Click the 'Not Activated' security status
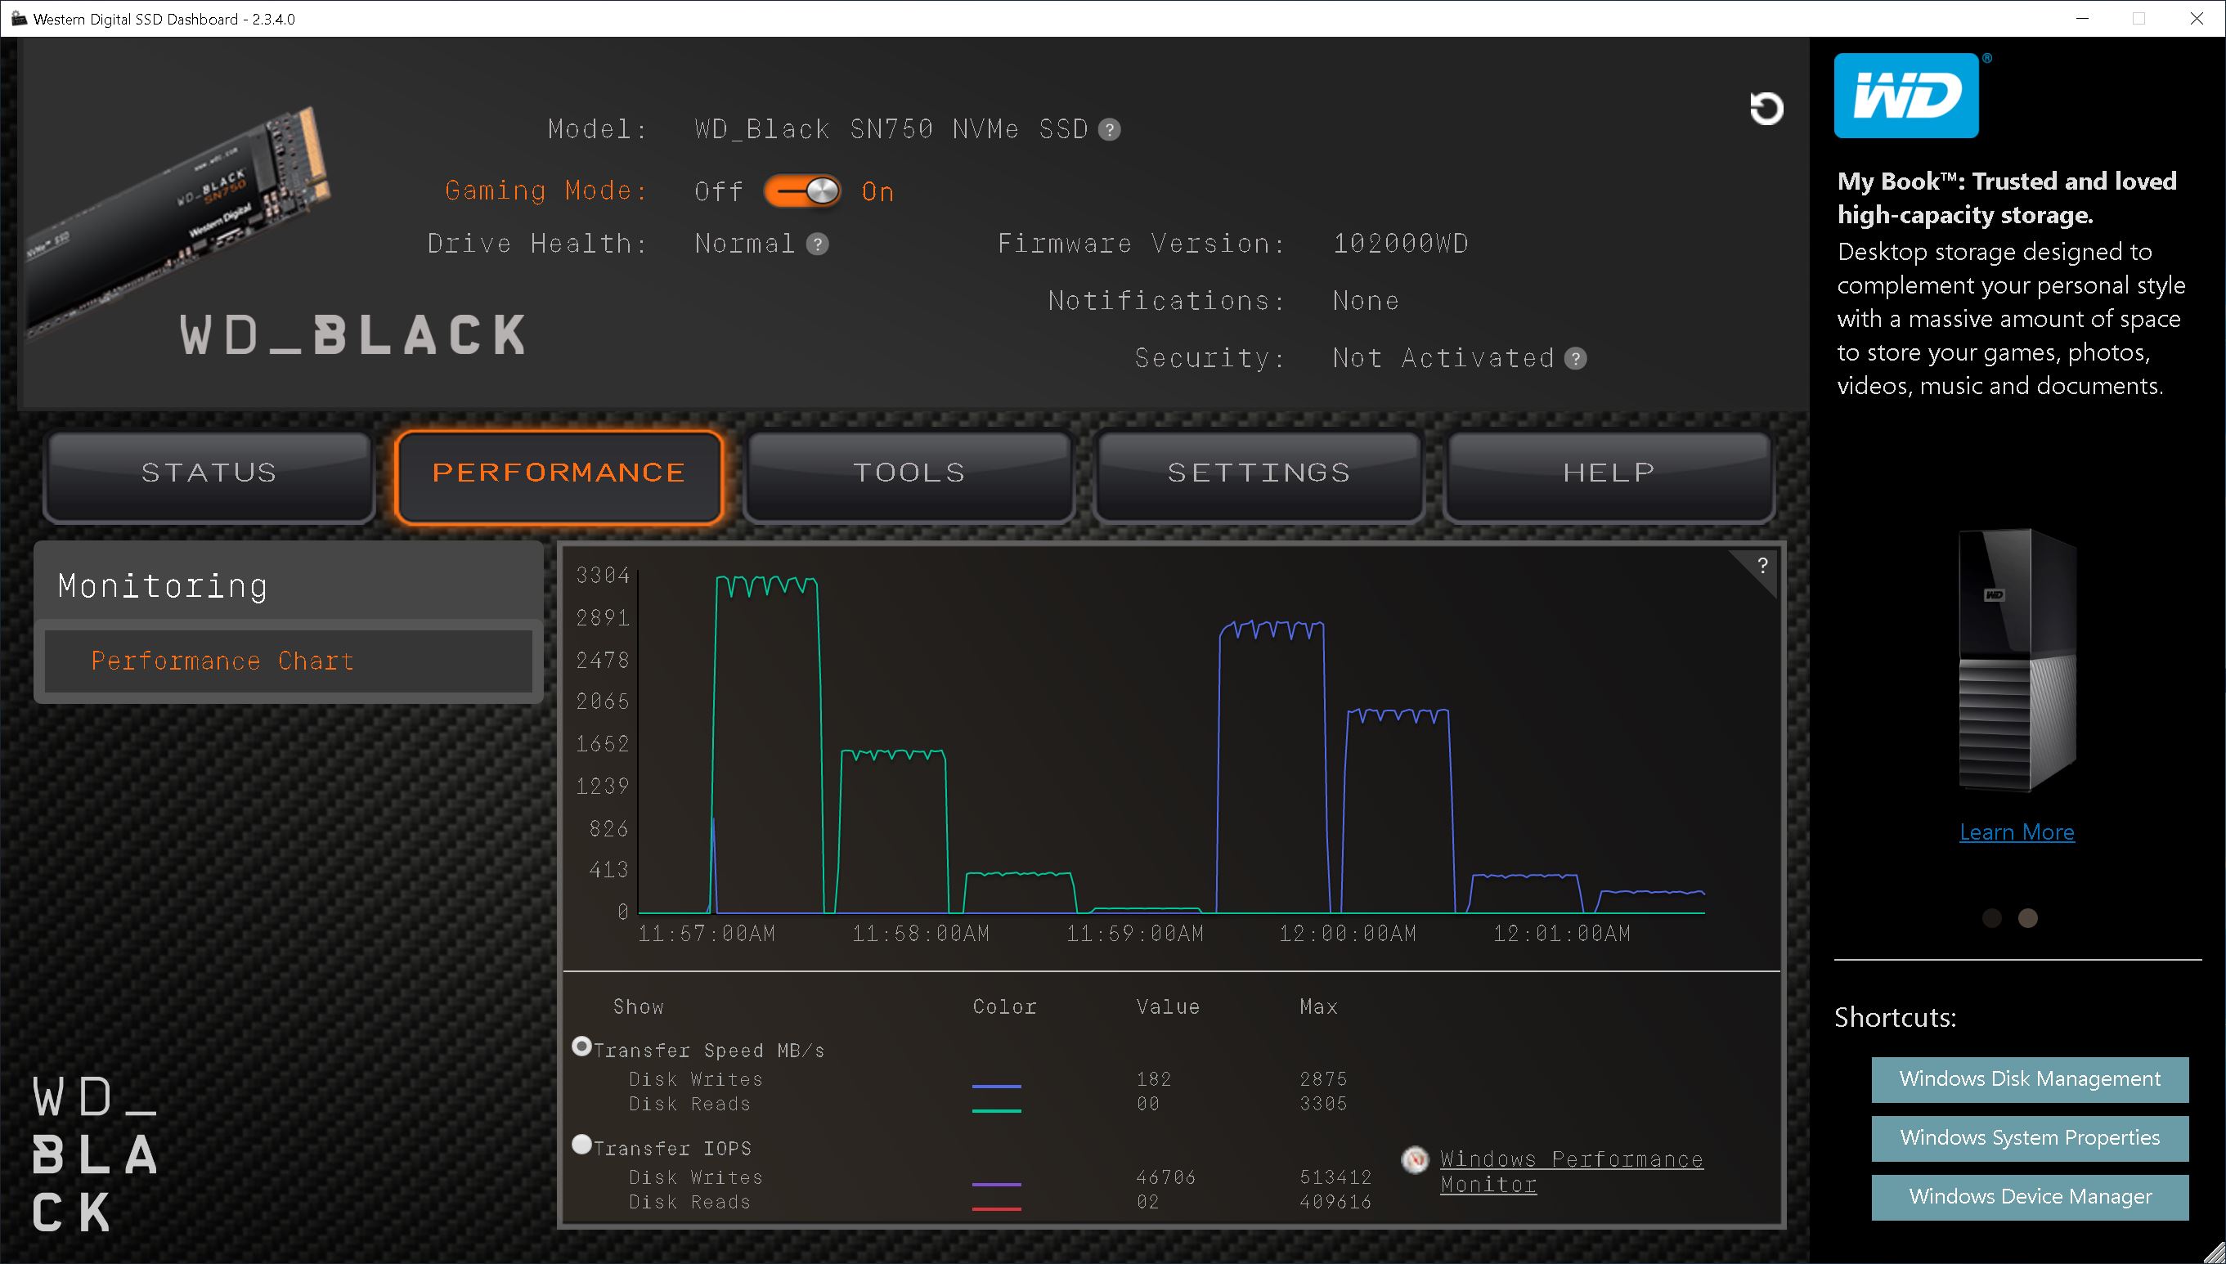This screenshot has width=2226, height=1264. tap(1443, 359)
